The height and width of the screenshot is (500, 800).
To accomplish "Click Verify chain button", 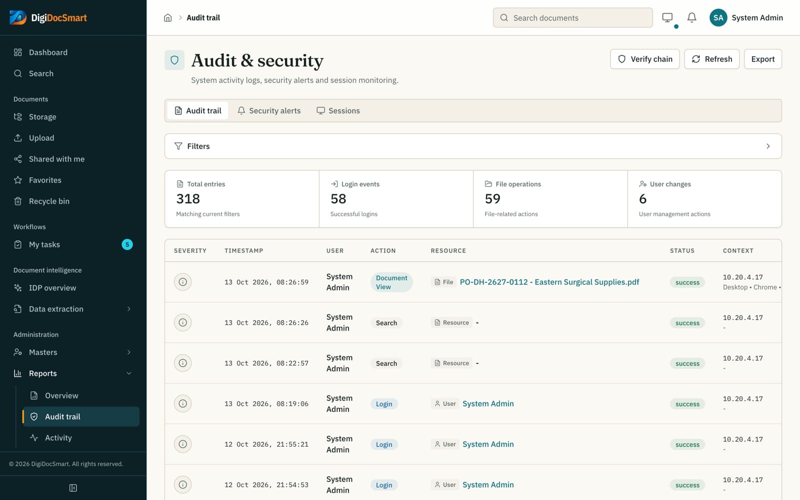I will (645, 59).
